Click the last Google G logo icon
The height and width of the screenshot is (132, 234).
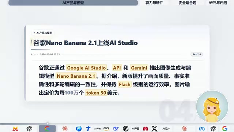point(225,129)
